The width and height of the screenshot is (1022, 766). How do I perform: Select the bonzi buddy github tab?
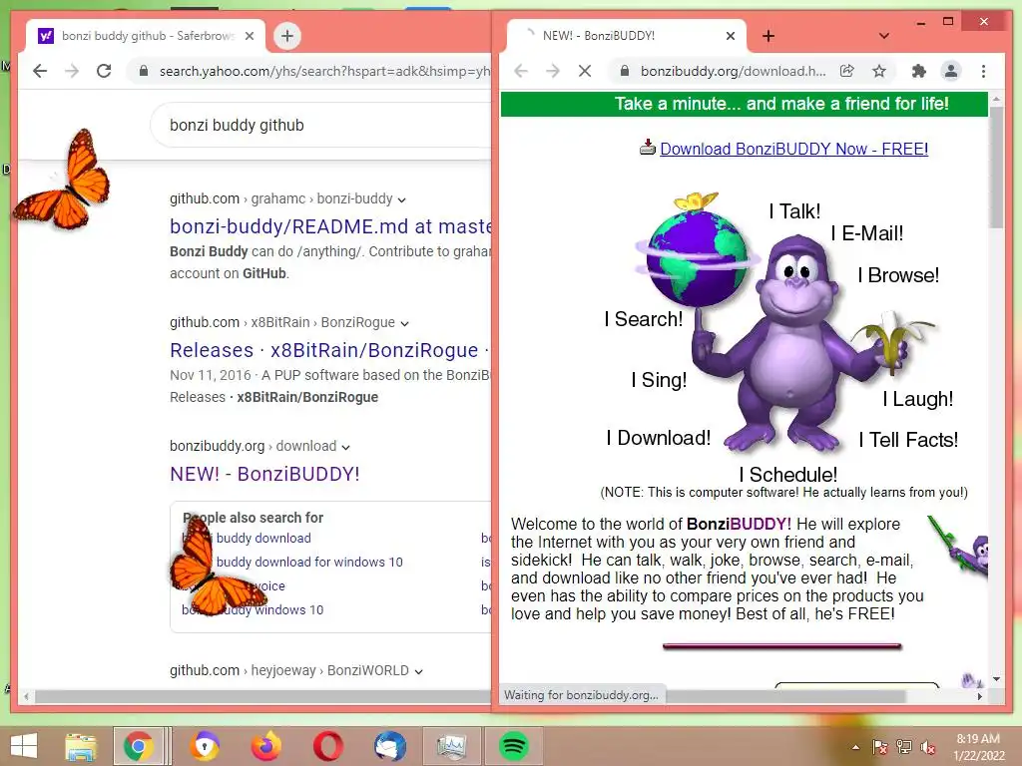pos(146,36)
